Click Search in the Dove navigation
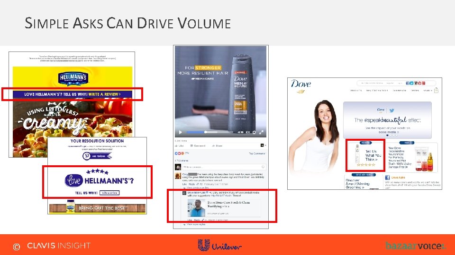The width and height of the screenshot is (455, 255). coord(428,91)
